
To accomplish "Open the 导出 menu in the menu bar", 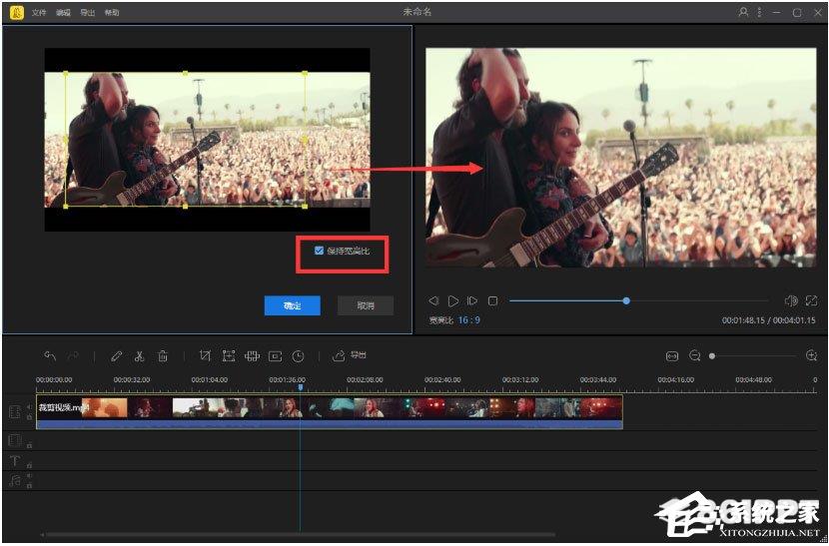I will pos(87,13).
